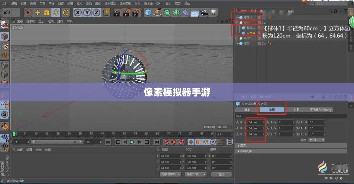Screen dimensions: 354x184
Task: Open the 帮助 menu
Action: pyautogui.click(x=187, y=4)
